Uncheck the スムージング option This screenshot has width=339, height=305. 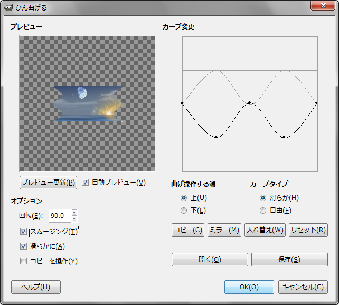point(23,232)
